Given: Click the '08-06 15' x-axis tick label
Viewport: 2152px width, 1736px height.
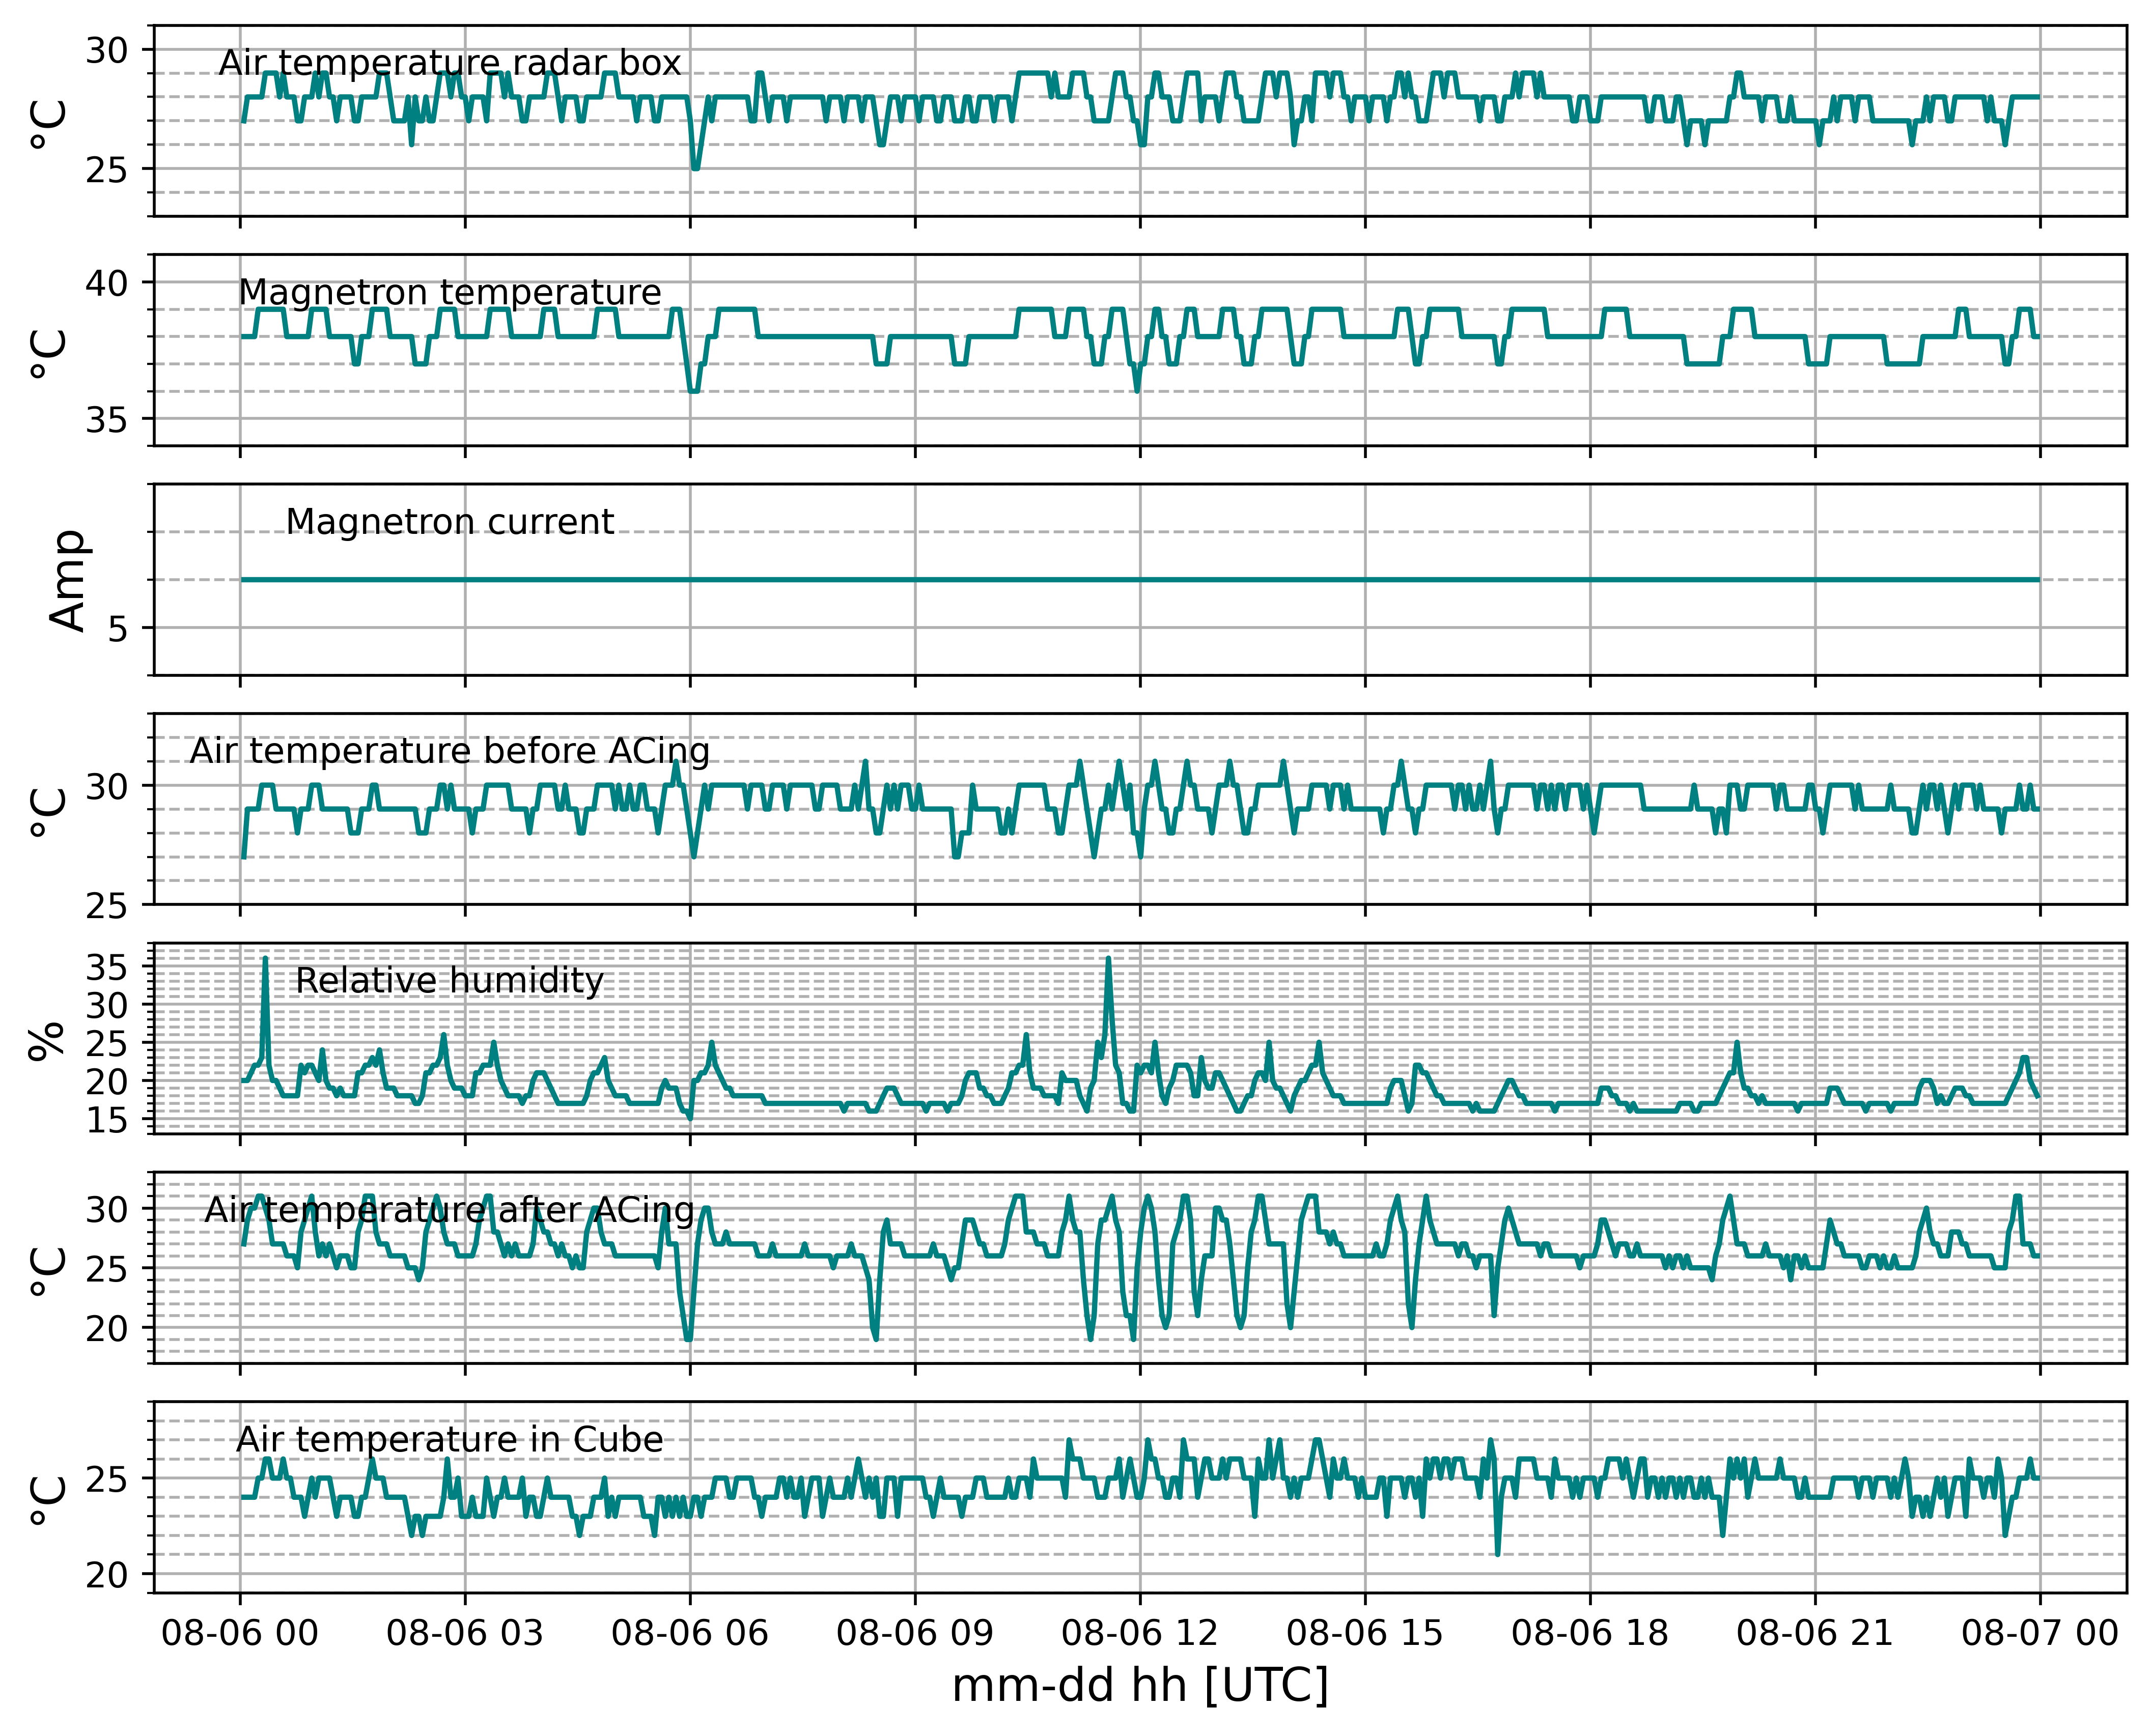Looking at the screenshot, I should [x=1364, y=1633].
